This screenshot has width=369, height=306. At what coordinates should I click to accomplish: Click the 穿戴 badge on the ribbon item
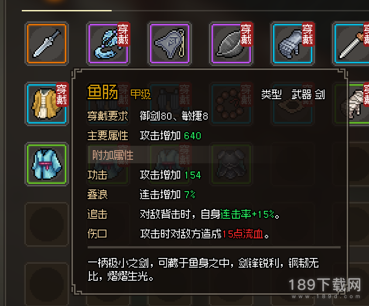(x=123, y=34)
